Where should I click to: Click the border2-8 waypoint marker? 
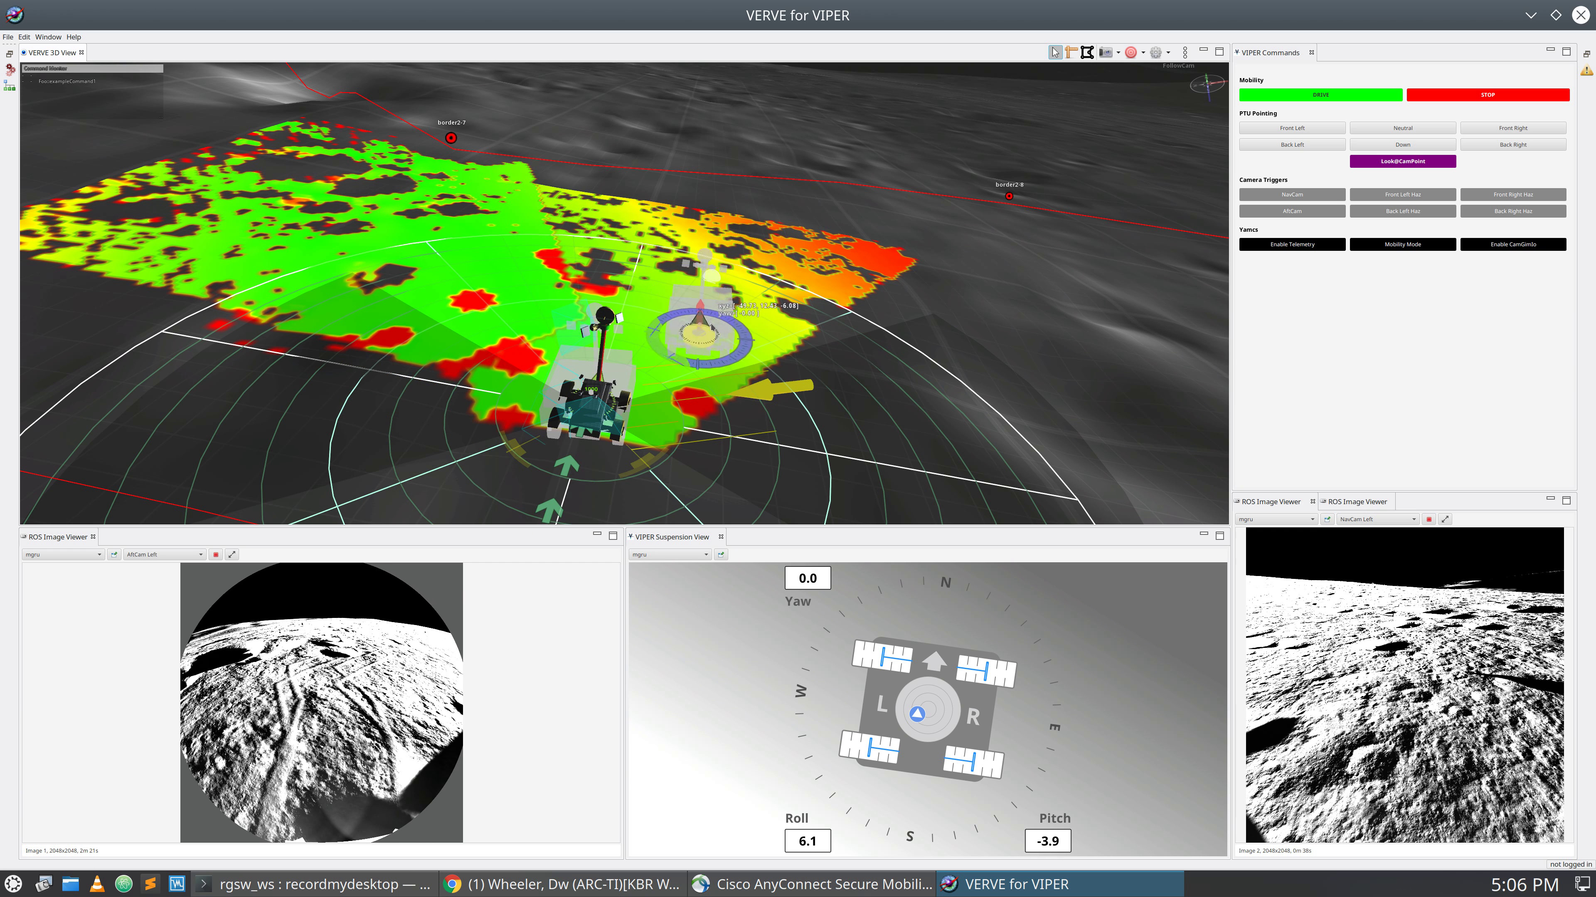[x=1009, y=196]
